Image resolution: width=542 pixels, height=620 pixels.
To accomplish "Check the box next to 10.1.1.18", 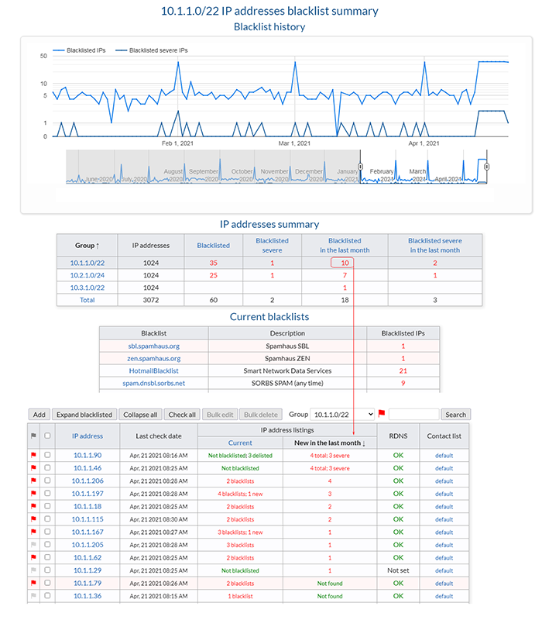I will pyautogui.click(x=47, y=506).
